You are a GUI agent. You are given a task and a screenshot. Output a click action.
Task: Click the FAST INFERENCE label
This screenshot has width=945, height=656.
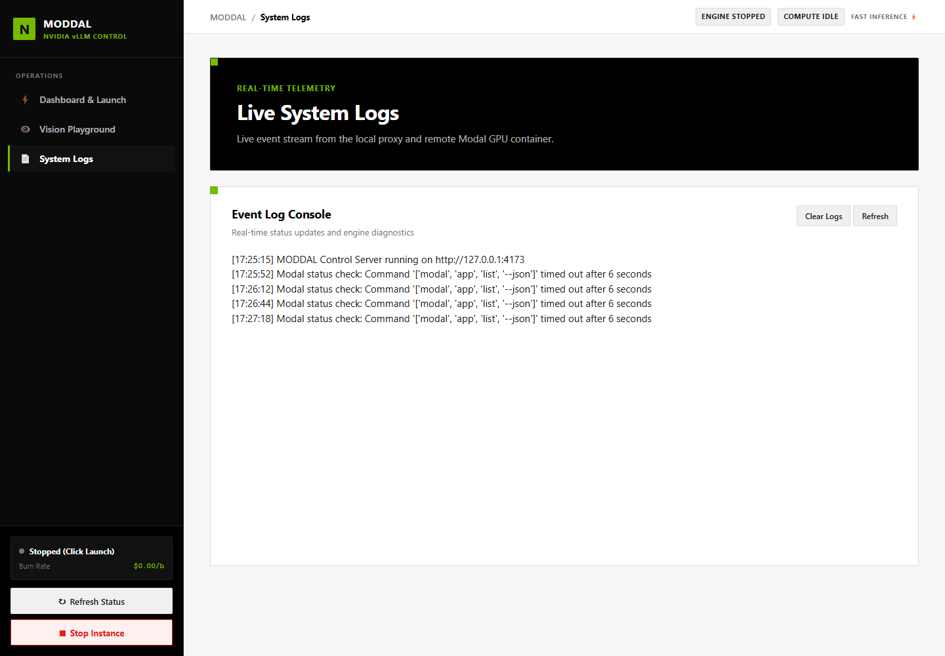click(x=879, y=17)
